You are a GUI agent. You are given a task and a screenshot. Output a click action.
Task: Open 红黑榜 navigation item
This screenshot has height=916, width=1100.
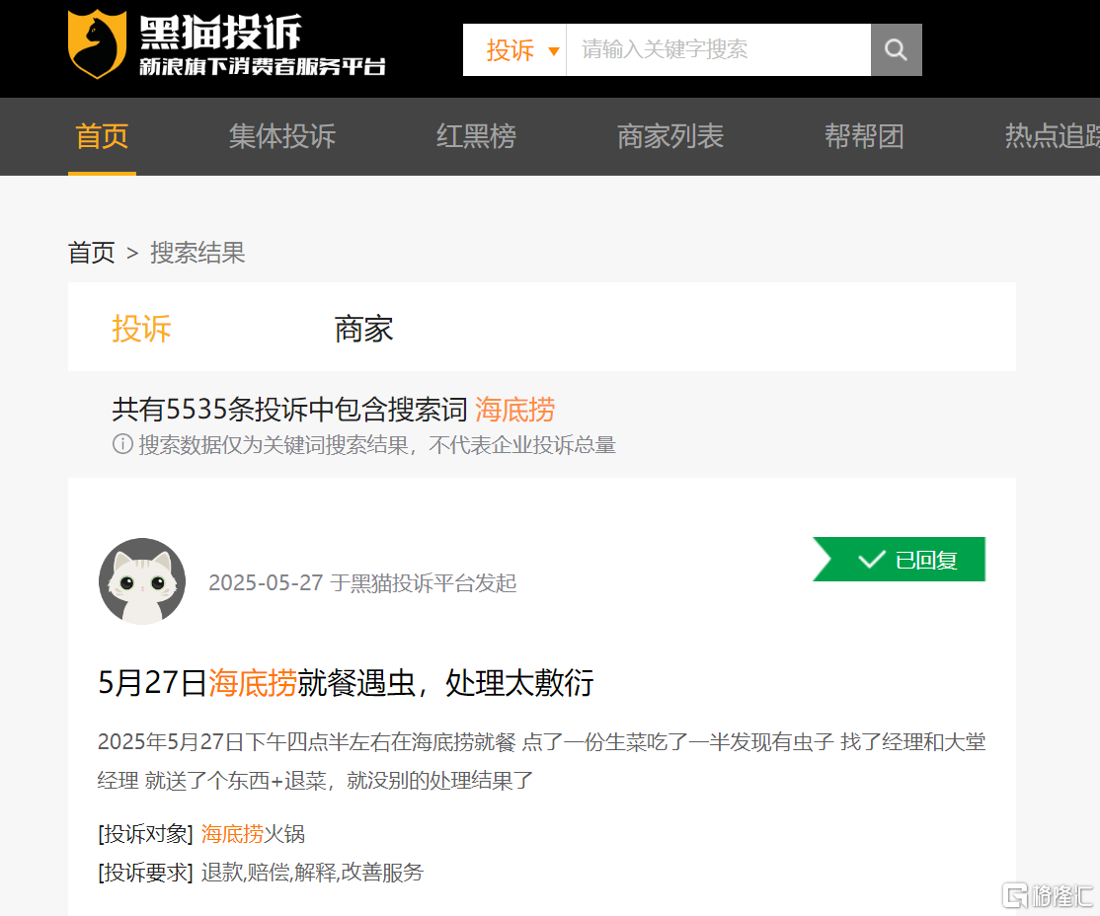[x=476, y=136]
